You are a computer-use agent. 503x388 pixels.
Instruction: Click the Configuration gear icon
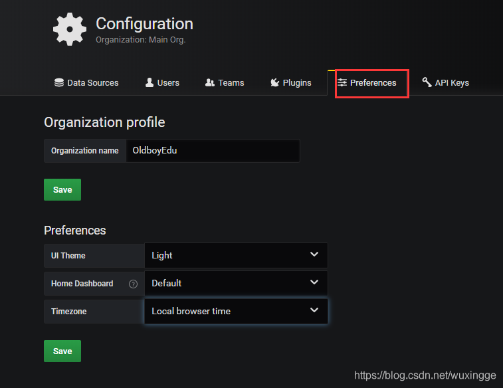[70, 29]
